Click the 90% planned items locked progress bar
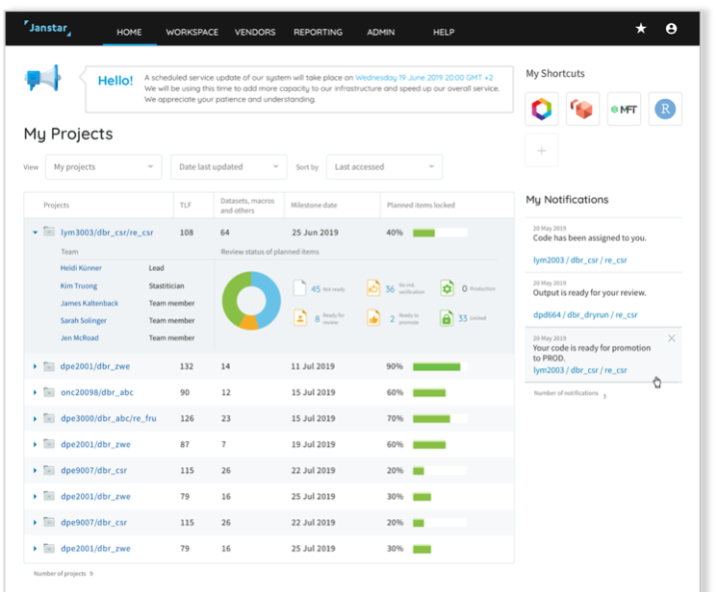The width and height of the screenshot is (717, 592). pyautogui.click(x=440, y=367)
